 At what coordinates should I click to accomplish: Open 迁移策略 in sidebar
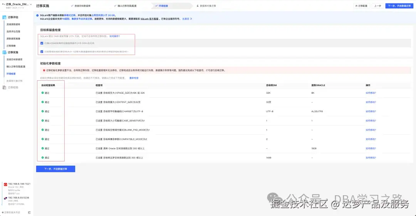click(11, 46)
